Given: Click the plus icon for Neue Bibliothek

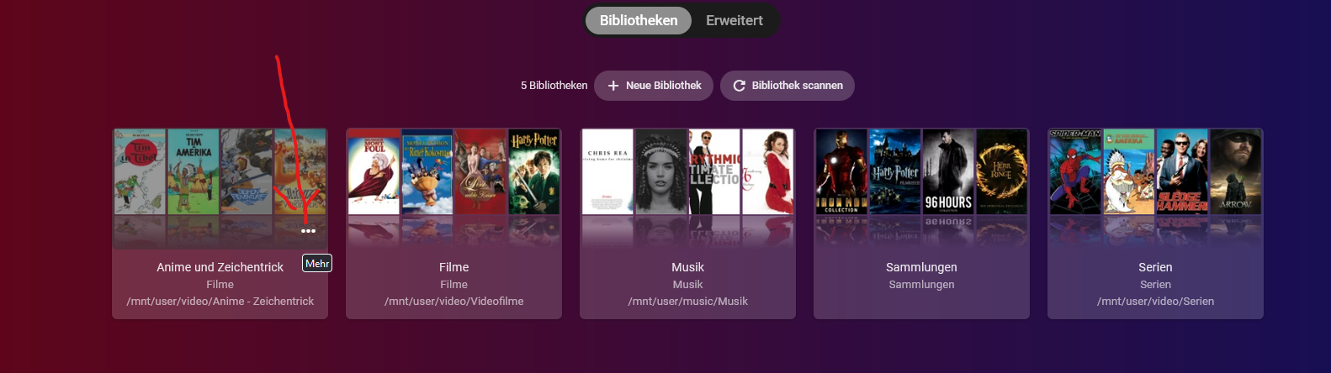Looking at the screenshot, I should click(613, 86).
